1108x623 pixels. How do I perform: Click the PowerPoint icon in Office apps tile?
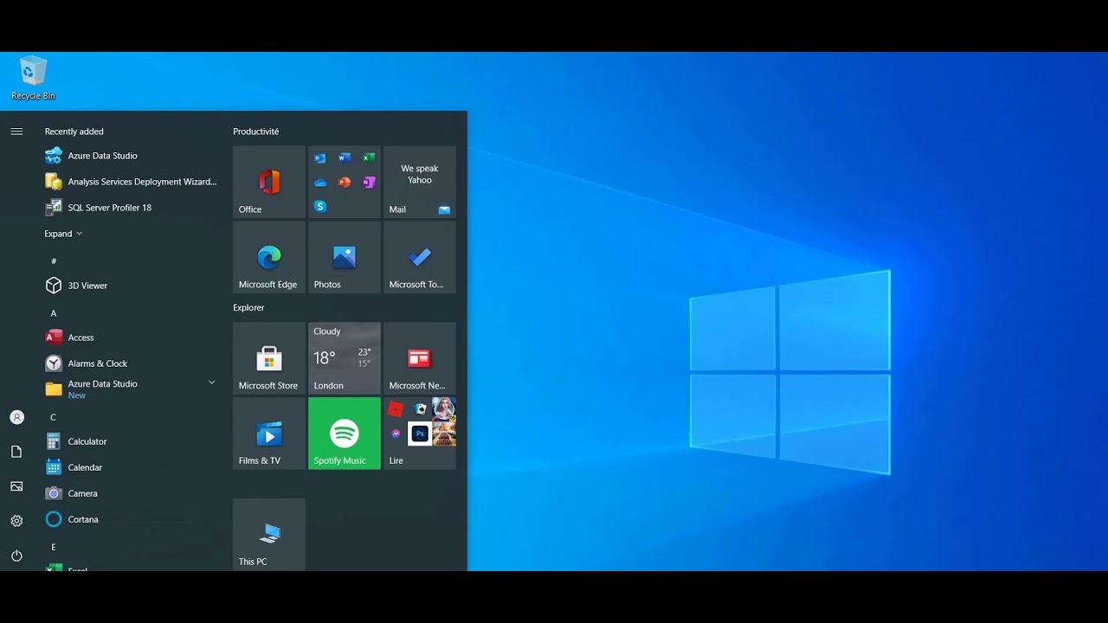pyautogui.click(x=345, y=182)
